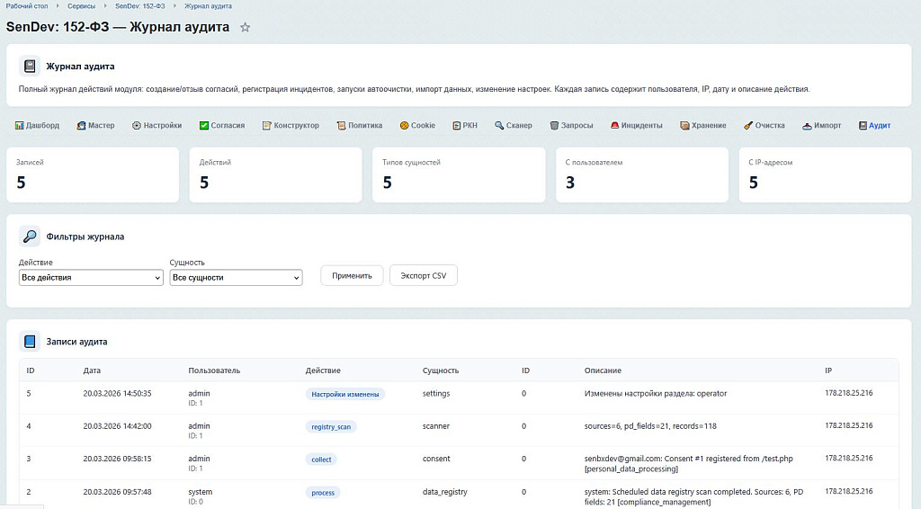Viewport: 921px width, 509px height.
Task: Click the star favorite icon near title
Action: 246,28
